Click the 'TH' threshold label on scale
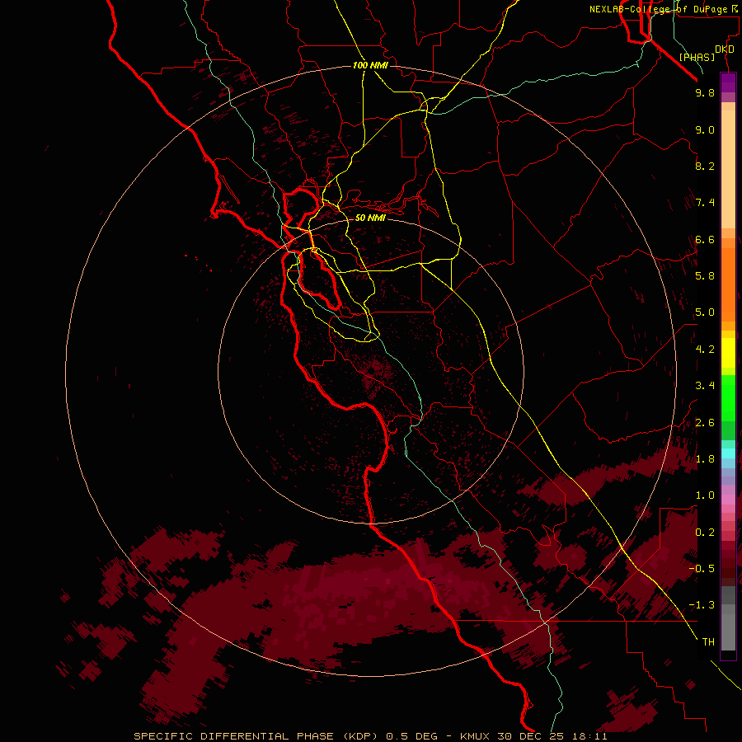 pos(708,642)
